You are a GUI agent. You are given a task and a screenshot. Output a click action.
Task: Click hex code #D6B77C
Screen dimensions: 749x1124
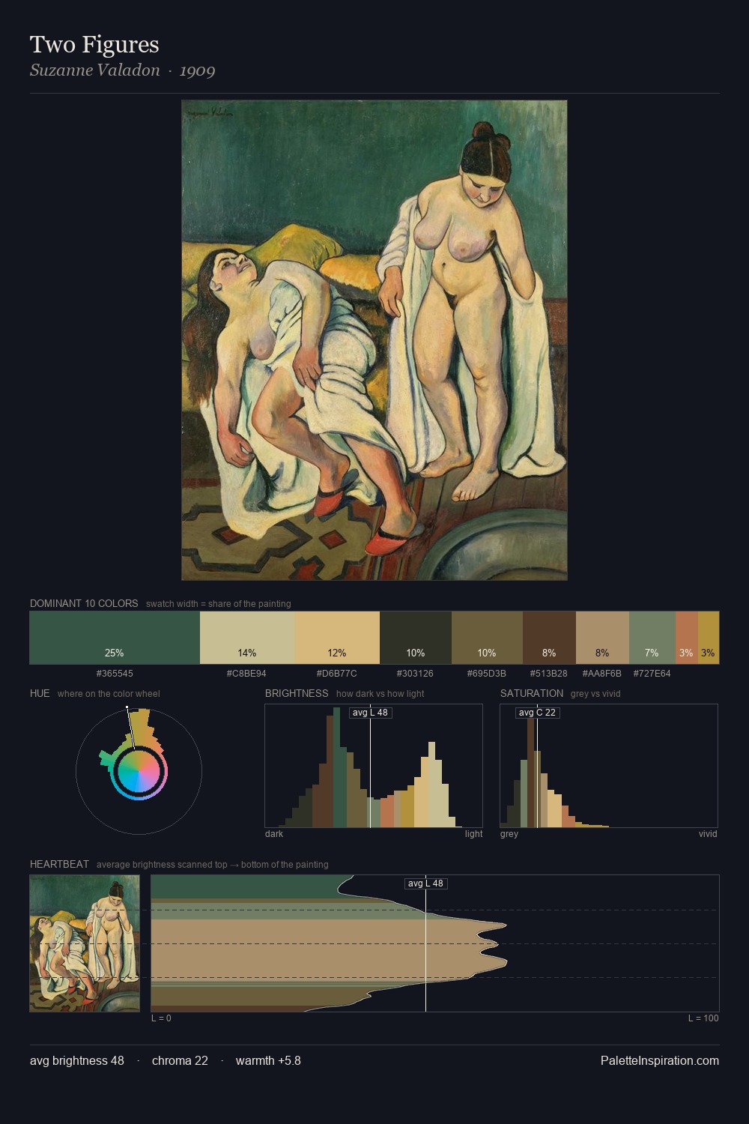coord(337,674)
